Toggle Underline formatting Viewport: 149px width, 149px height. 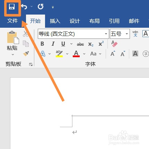coord(63,44)
